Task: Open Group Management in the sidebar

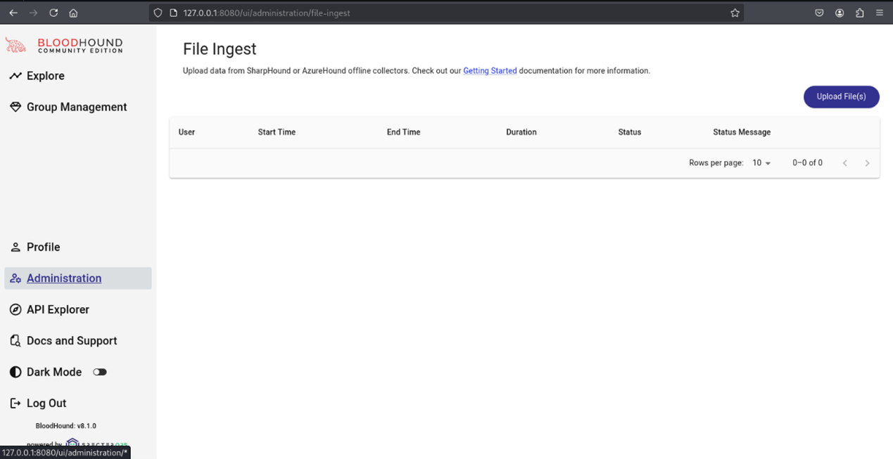Action: click(77, 107)
